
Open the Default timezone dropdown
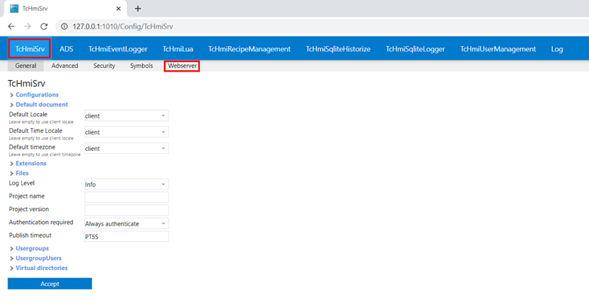click(127, 149)
